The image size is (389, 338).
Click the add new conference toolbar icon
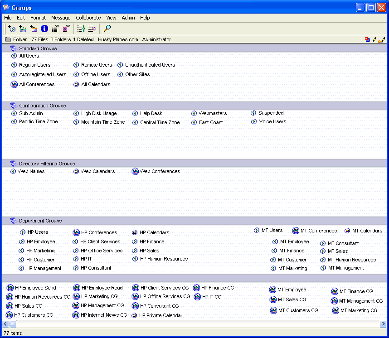[x=23, y=29]
